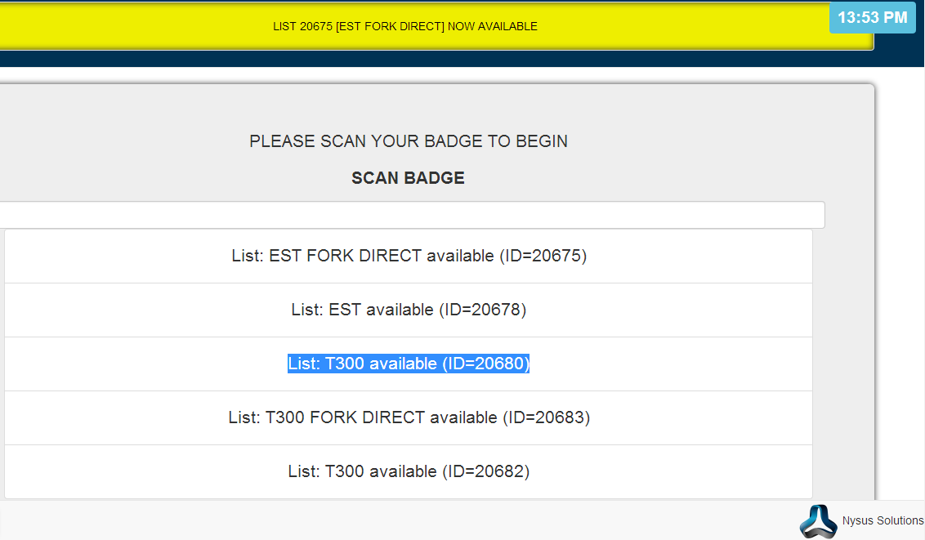Select list EST FORK DIRECT ID=20675
Viewport: 925px width, 540px height.
click(x=409, y=256)
